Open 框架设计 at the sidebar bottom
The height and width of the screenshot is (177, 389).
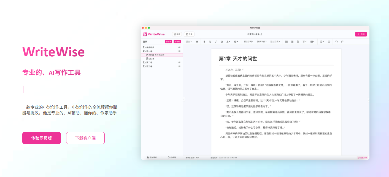pyautogui.click(x=152, y=158)
